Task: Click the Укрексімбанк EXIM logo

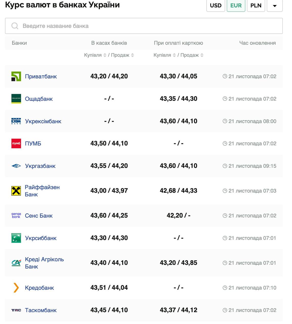Action: pos(16,121)
